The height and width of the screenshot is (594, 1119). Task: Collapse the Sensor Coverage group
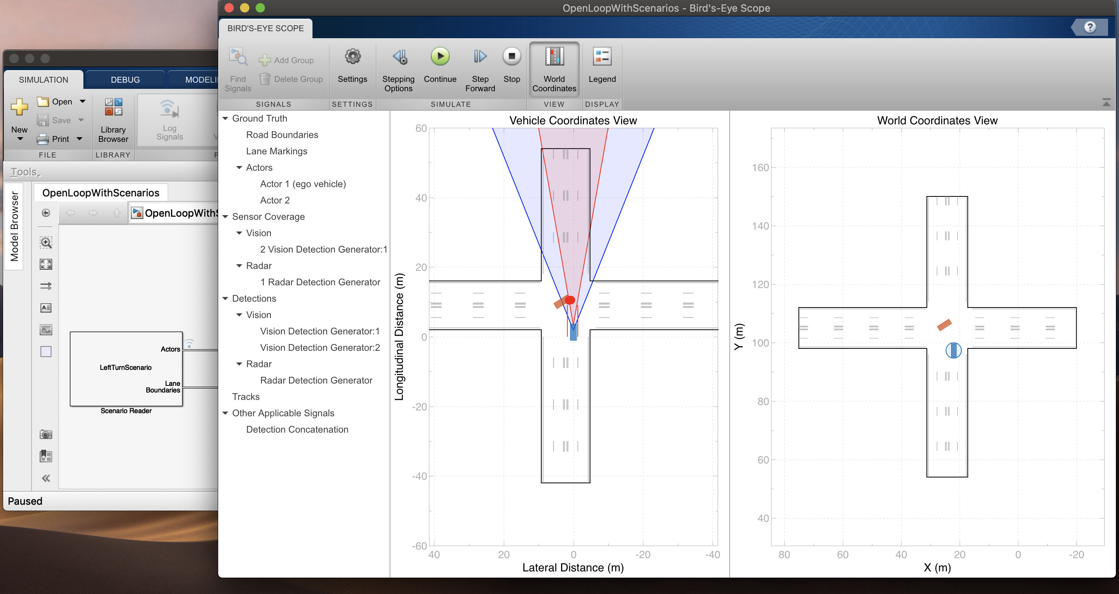tap(226, 217)
